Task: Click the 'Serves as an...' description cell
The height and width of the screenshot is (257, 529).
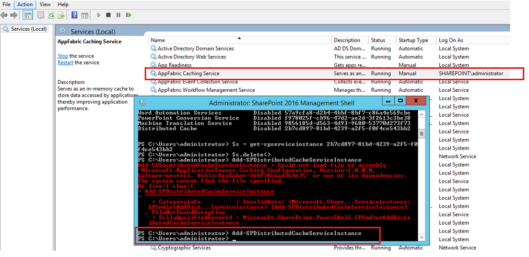Action: coord(349,74)
